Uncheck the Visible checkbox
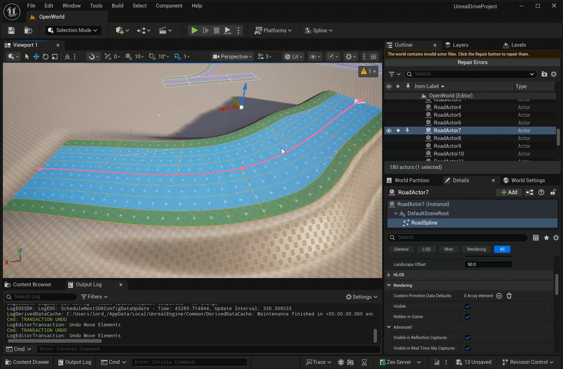563x369 pixels. click(x=468, y=306)
